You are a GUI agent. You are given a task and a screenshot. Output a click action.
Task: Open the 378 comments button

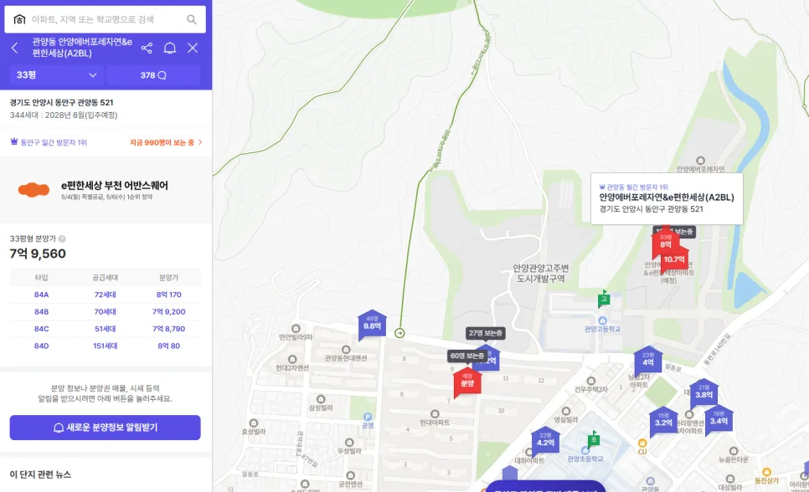point(153,75)
